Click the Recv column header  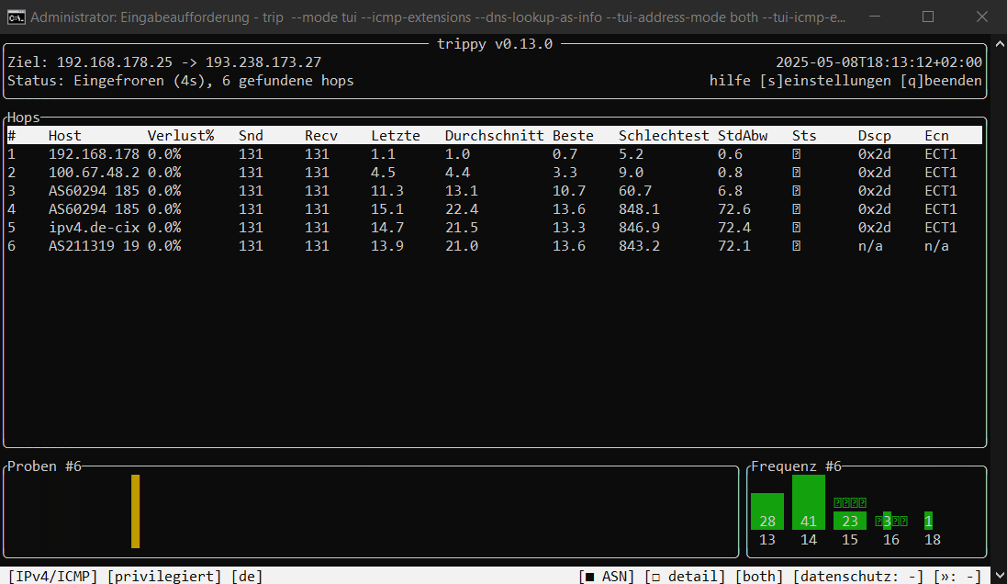tap(321, 136)
